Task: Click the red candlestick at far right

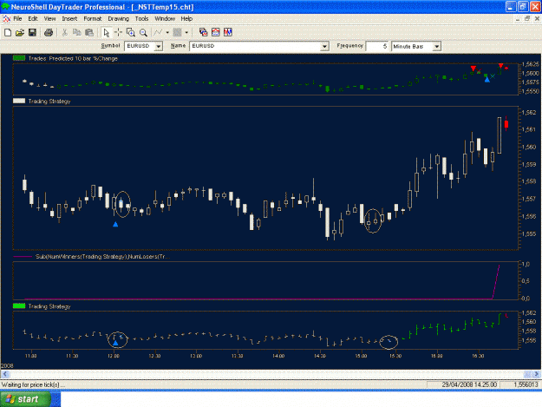Action: (x=506, y=124)
